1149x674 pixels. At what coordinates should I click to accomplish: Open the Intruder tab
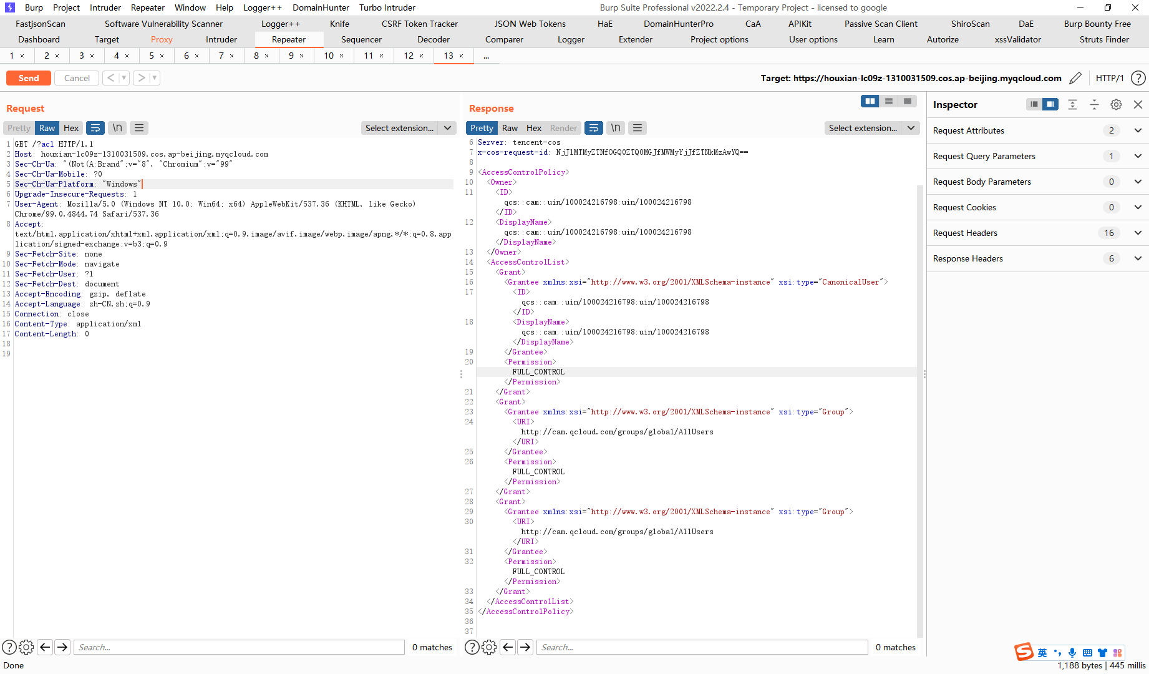tap(221, 39)
